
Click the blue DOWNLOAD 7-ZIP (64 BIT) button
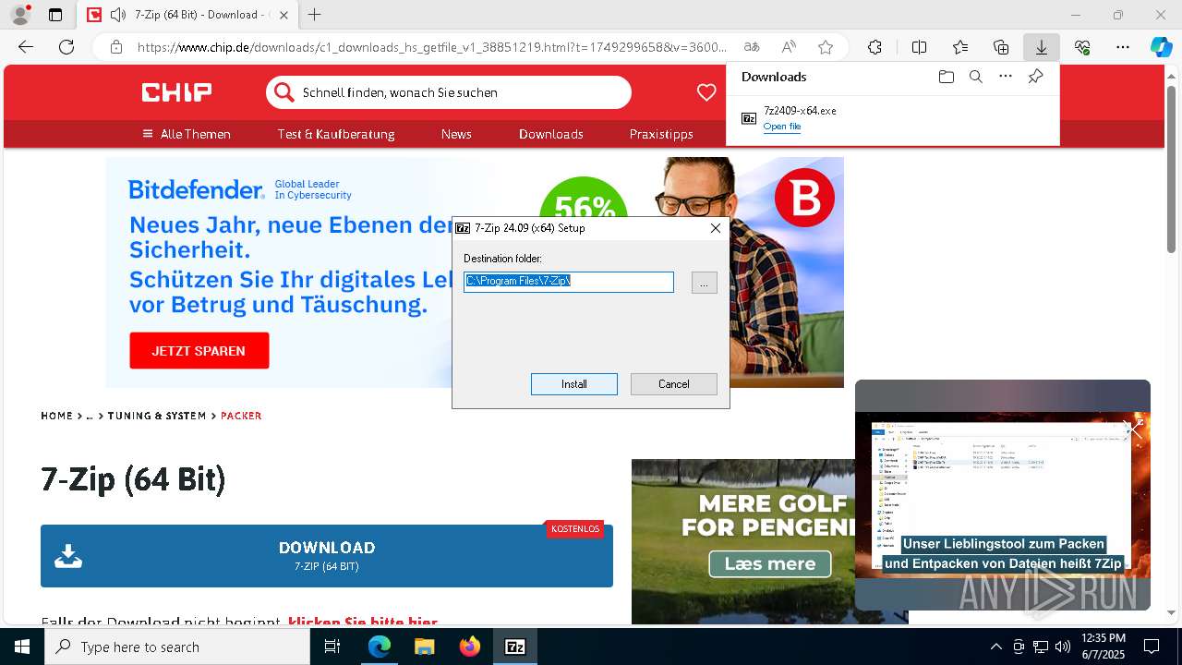pyautogui.click(x=327, y=556)
